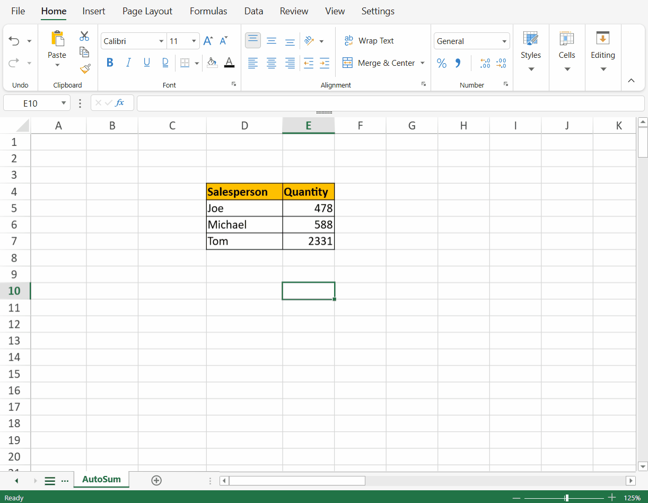Click the increase indent icon
This screenshot has width=648, height=503.
325,63
